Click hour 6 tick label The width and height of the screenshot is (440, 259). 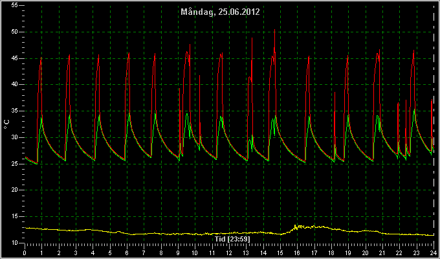click(127, 253)
